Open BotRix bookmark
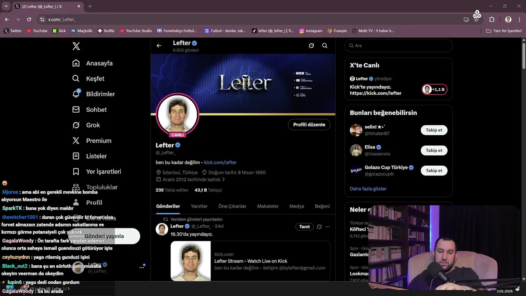526x296 pixels. click(x=106, y=31)
